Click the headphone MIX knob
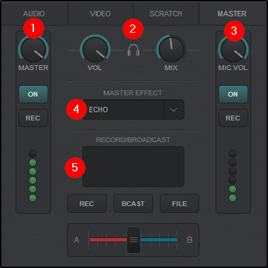The width and height of the screenshot is (268, 268). (x=171, y=49)
